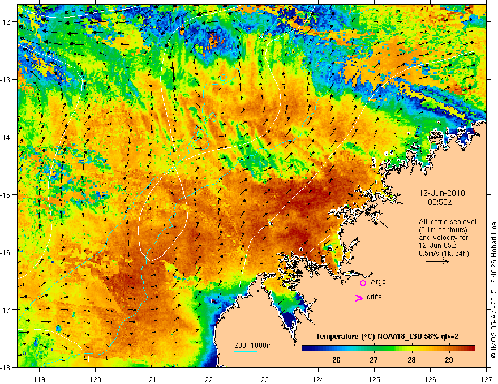The image size is (498, 384).
Task: Click the temperature color bar
Action: (x=388, y=348)
